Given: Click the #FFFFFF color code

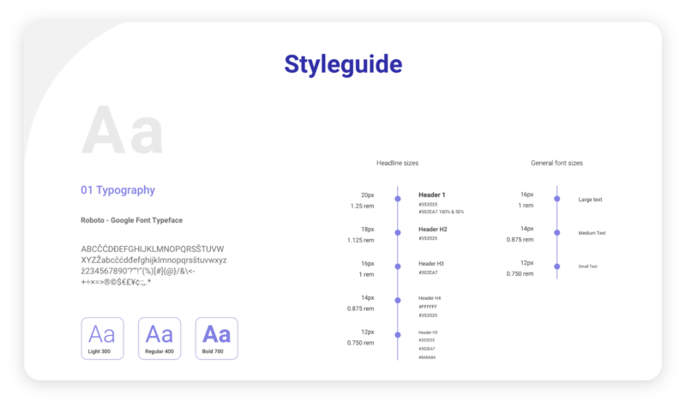Looking at the screenshot, I should pyautogui.click(x=427, y=307).
